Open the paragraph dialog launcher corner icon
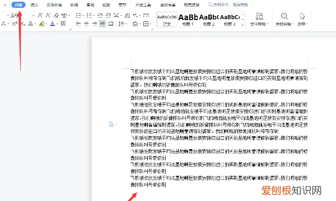Viewport: 336px width, 201px height. (152, 29)
